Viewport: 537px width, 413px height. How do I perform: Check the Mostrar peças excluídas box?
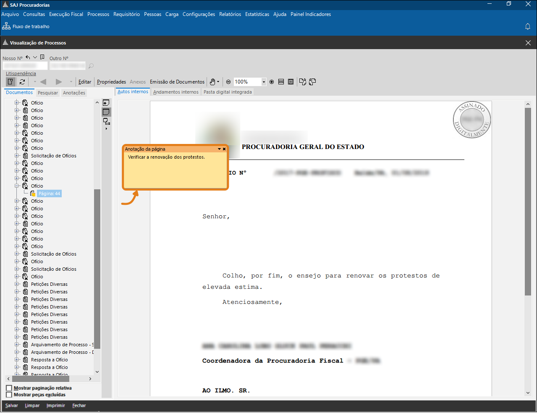(x=9, y=395)
